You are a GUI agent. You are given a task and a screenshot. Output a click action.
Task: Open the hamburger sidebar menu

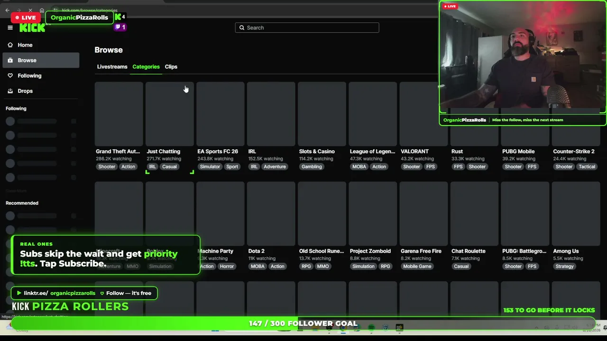tap(10, 27)
